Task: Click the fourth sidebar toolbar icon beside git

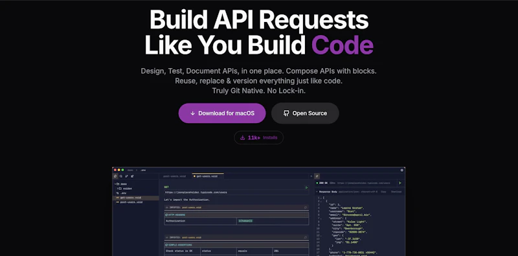Action: [x=132, y=176]
